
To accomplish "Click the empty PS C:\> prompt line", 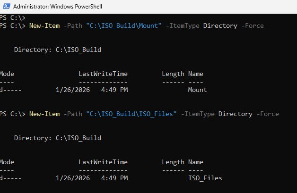I will pos(9,17).
